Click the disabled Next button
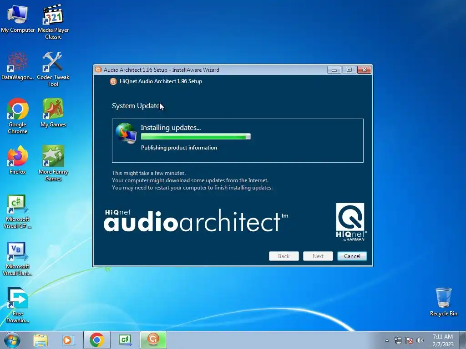Viewport: 466px width, 349px height. pos(318,256)
